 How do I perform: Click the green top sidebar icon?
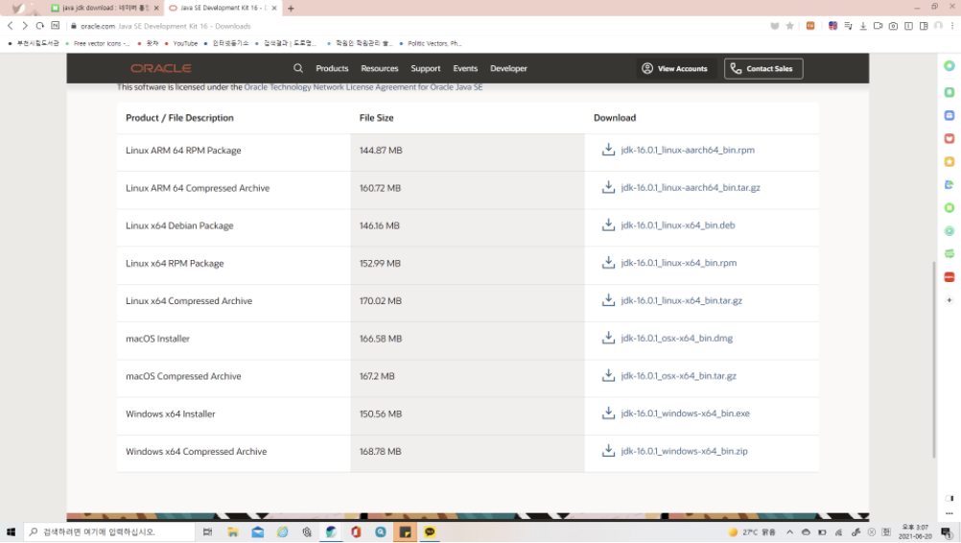949,65
